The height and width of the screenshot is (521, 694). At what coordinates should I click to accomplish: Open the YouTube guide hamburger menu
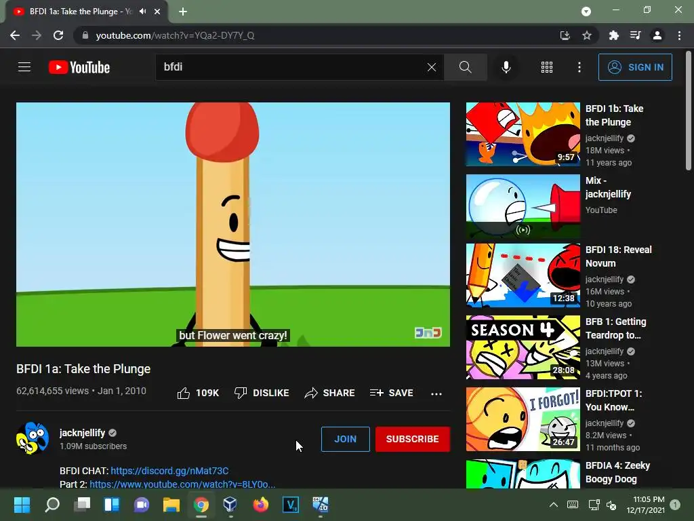(x=24, y=67)
